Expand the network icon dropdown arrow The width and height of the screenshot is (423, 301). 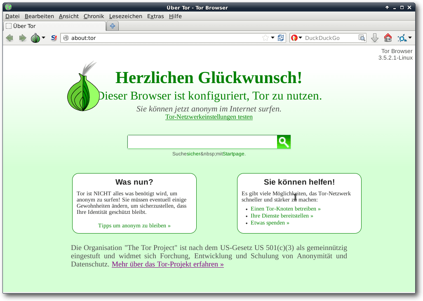pyautogui.click(x=410, y=38)
